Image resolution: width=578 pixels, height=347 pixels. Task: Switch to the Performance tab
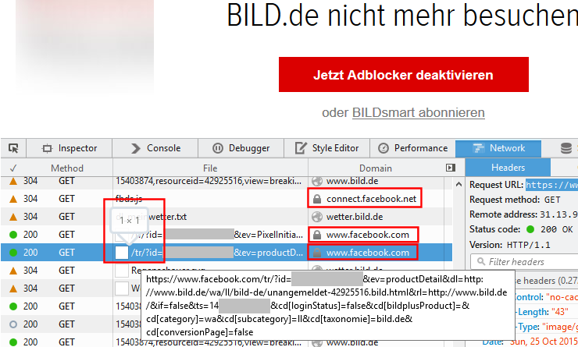coord(412,148)
